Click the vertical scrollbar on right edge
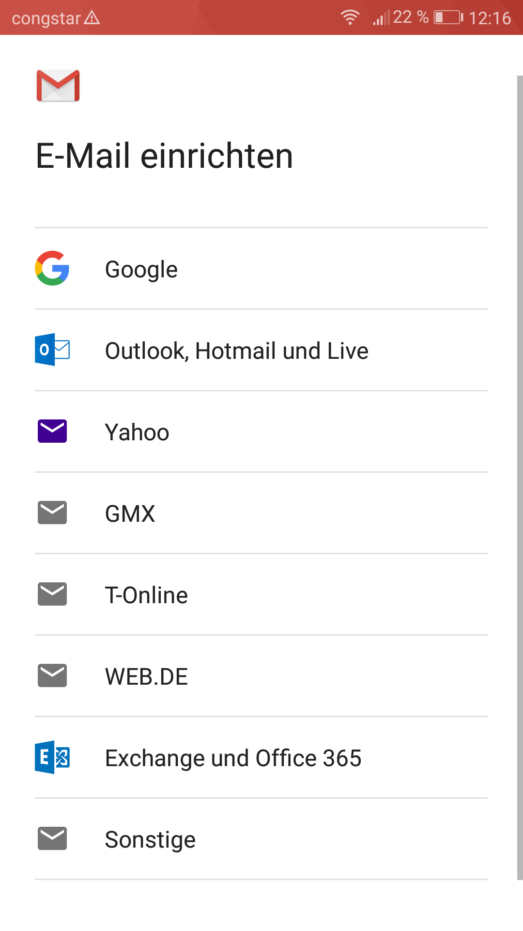 point(520,478)
